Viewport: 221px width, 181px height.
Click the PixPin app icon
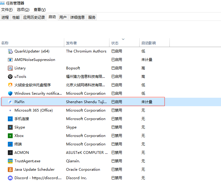tap(10, 102)
